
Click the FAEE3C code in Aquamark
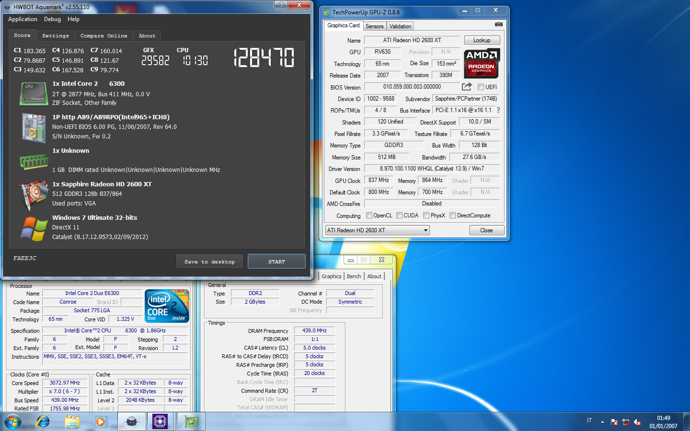click(x=25, y=258)
